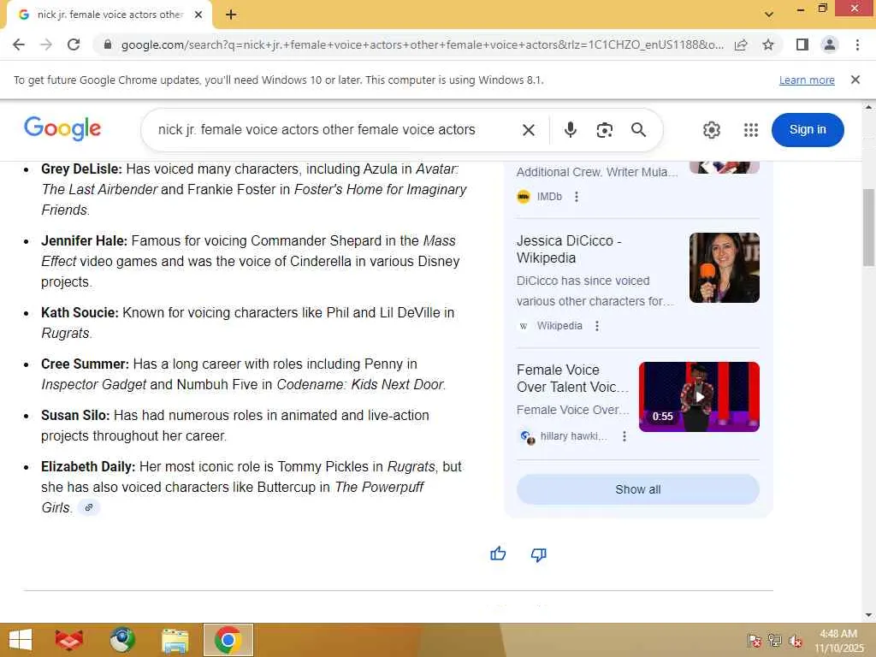This screenshot has height=657, width=876.
Task: Open a new browser tab
Action: (231, 15)
